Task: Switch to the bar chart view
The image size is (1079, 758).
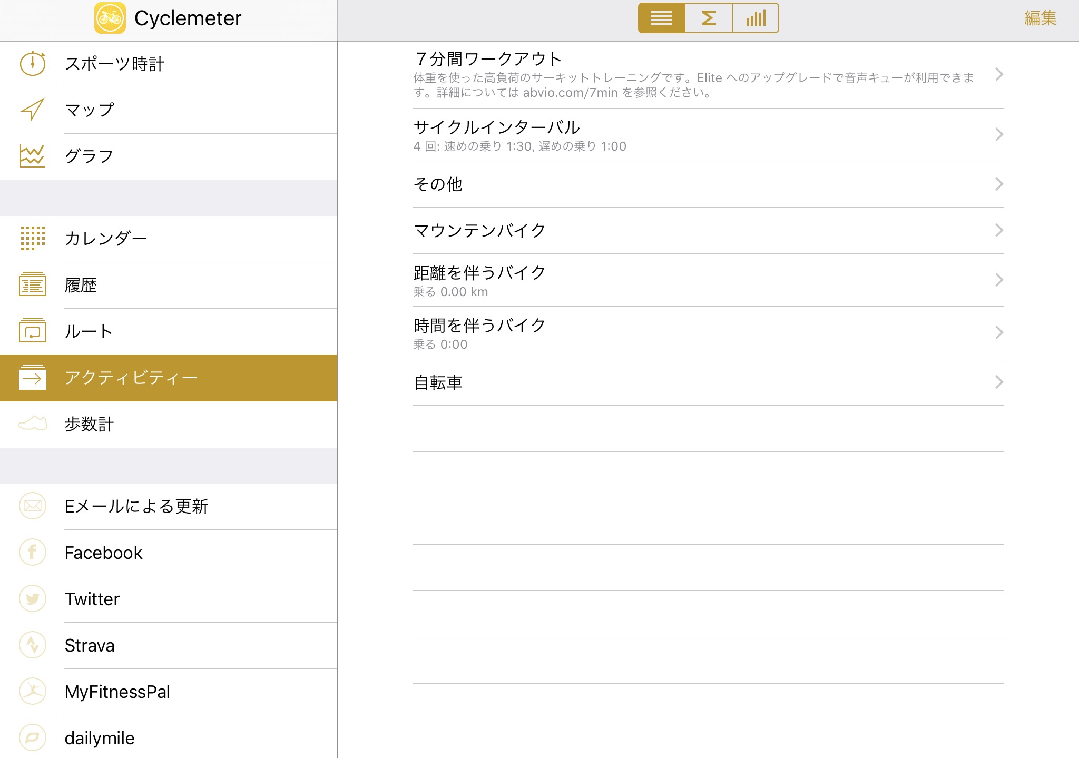Action: coord(756,18)
